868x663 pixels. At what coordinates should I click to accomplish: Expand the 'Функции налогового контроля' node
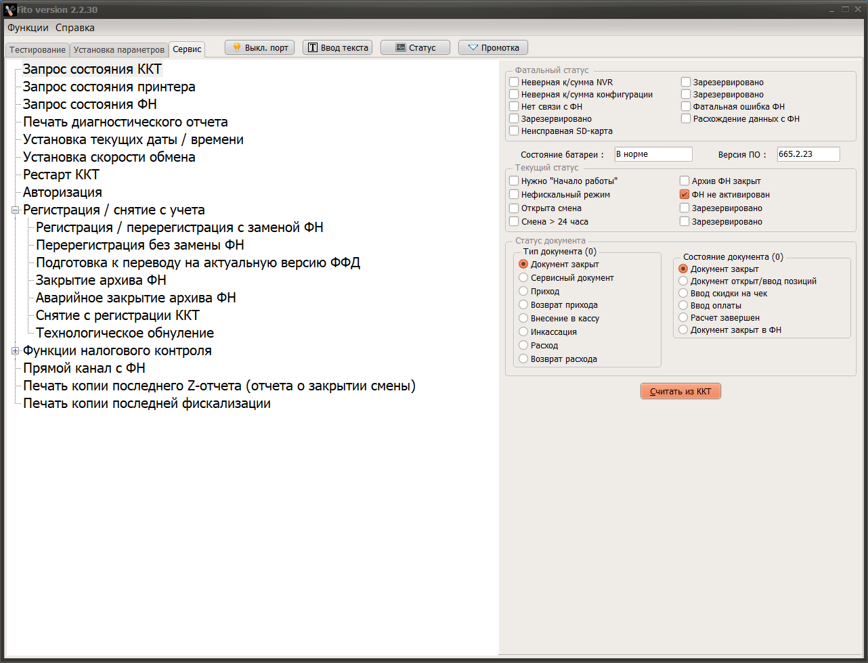(15, 350)
